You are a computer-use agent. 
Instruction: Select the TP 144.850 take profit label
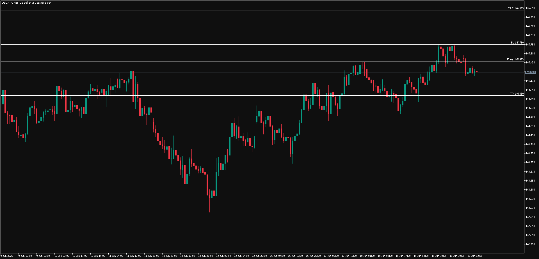[x=517, y=94]
